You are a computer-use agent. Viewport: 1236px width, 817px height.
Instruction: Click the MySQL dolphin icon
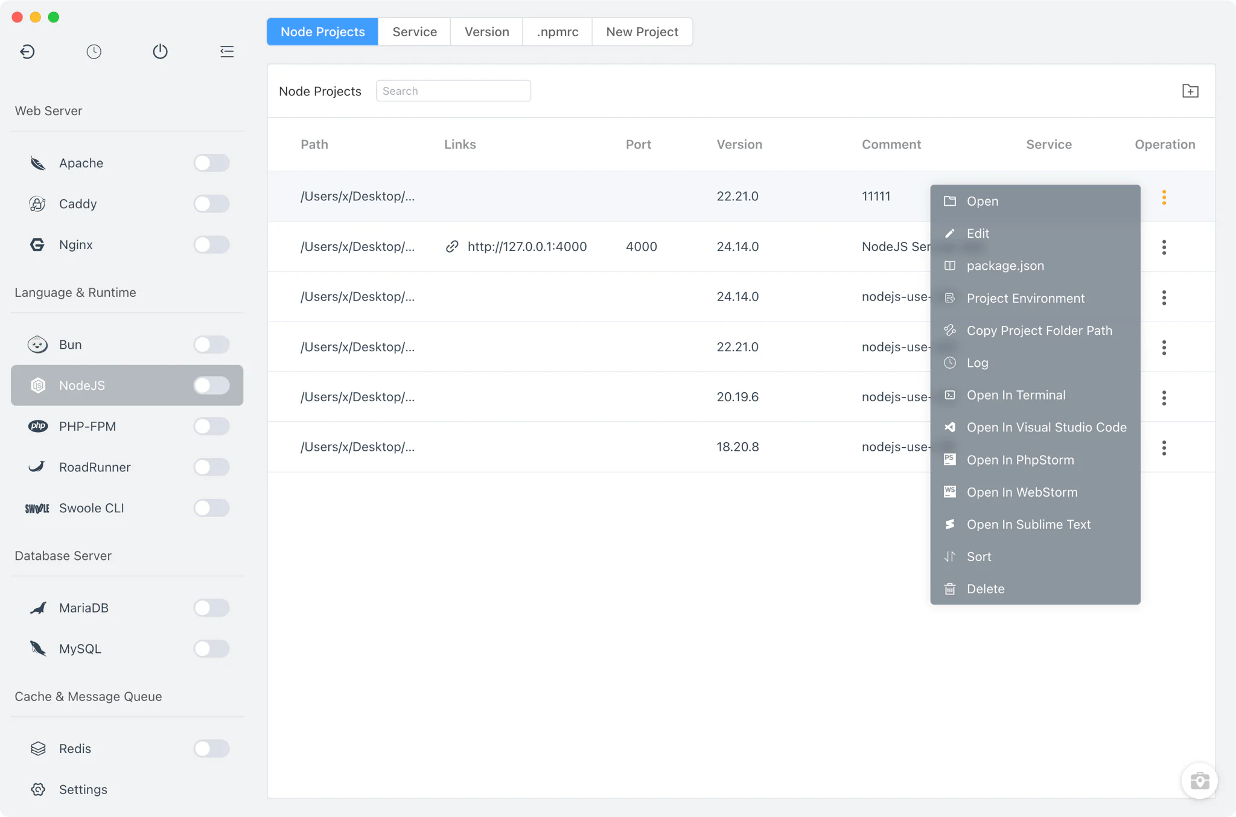coord(38,649)
